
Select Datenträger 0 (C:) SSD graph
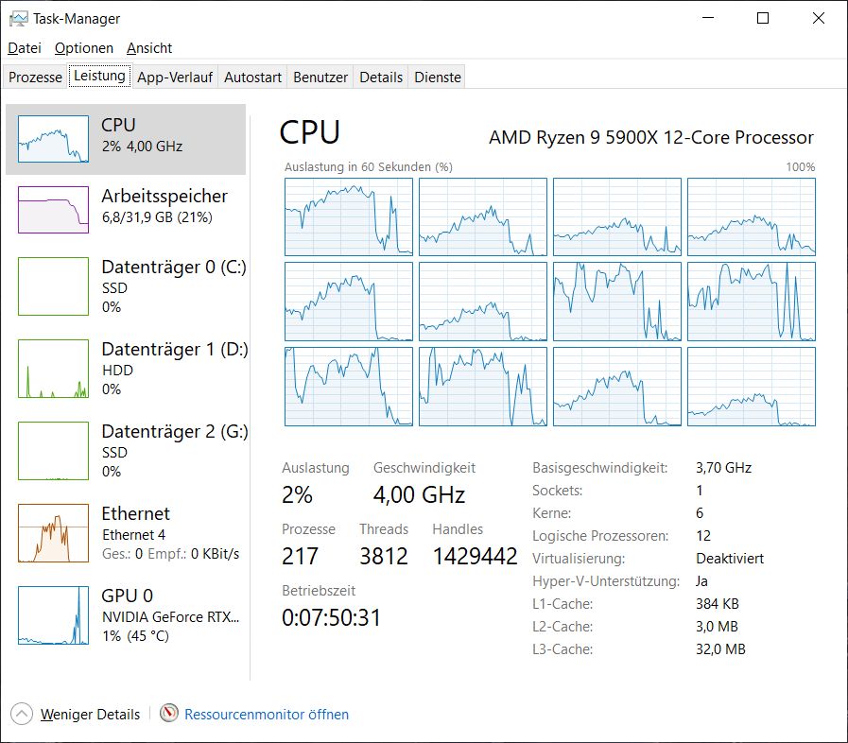53,286
